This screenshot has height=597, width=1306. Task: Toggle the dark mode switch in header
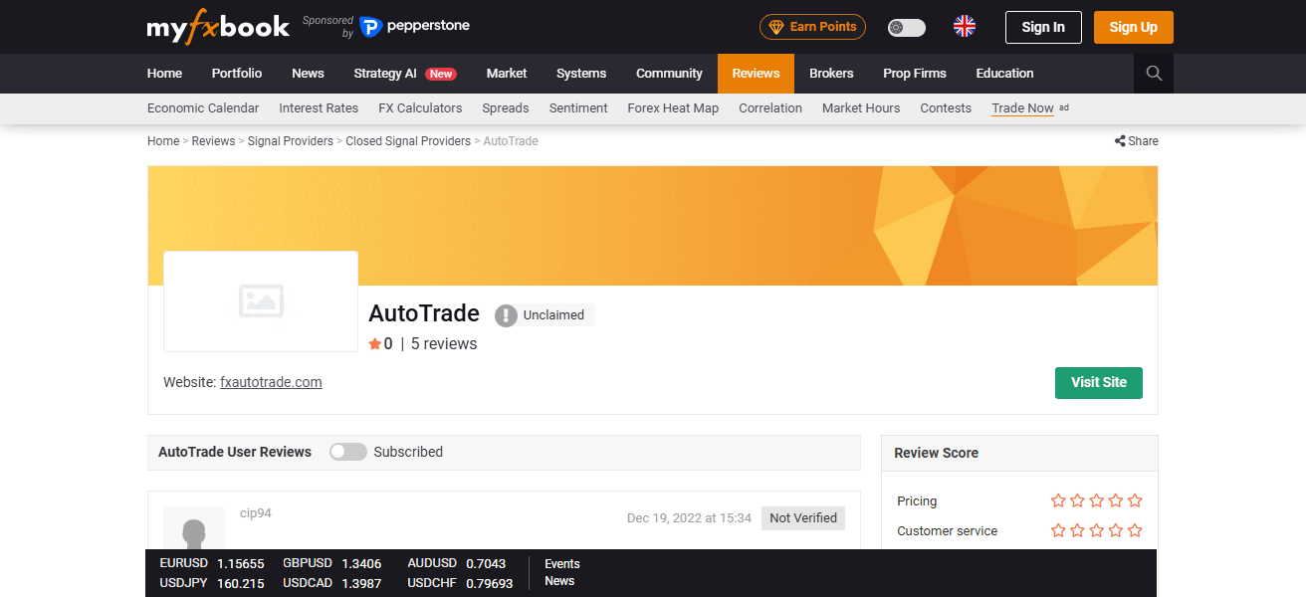(x=907, y=28)
